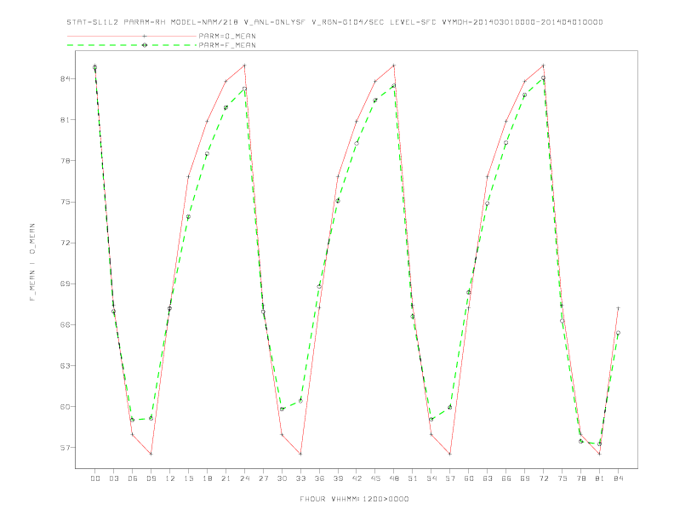Click forecast hour 51 on the horizontal axis
Screen dimensions: 674x521
click(x=413, y=478)
